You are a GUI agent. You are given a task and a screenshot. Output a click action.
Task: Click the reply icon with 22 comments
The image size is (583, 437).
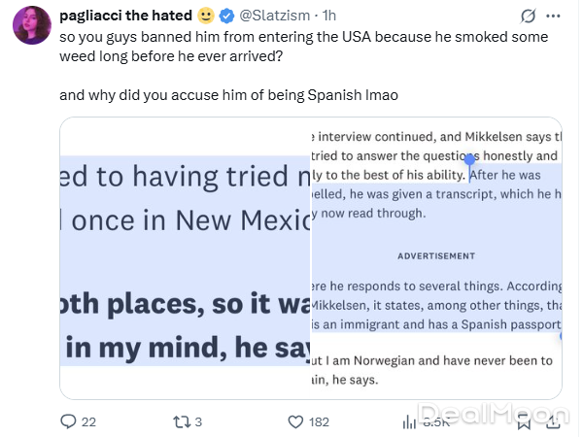pos(68,421)
